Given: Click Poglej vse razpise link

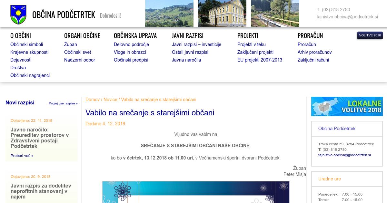Looking at the screenshot, I should click(63, 103).
